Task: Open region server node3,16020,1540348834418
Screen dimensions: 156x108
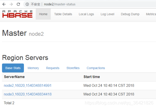Action: [28, 94]
